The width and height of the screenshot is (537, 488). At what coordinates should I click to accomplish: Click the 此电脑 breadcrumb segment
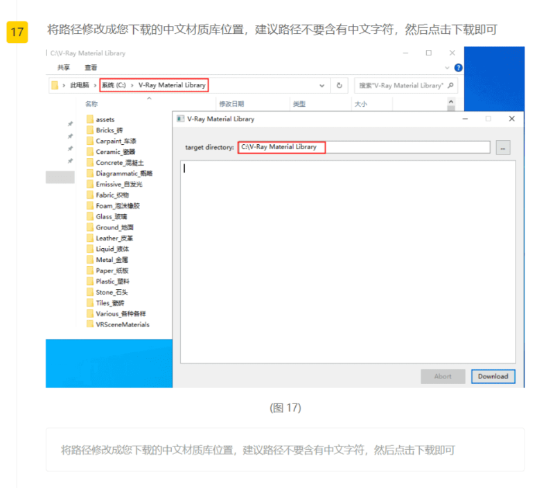click(x=79, y=85)
